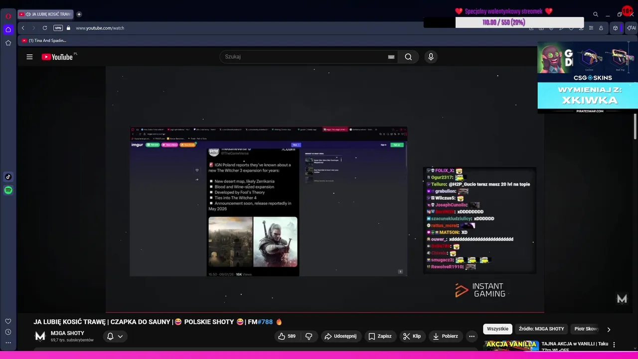The image size is (638, 359).
Task: Open AKCJA VANILLA recommended video thumbnail
Action: pos(511,346)
